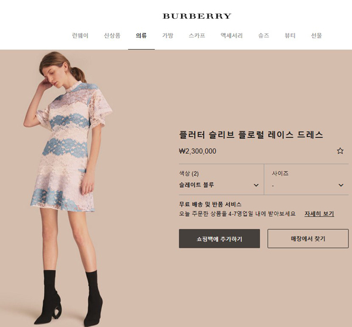Open the 런웨이 menu item
The width and height of the screenshot is (352, 327).
pos(80,35)
